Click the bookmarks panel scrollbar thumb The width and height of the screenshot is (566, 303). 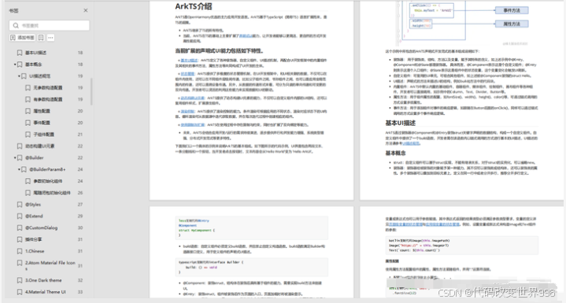click(91, 91)
